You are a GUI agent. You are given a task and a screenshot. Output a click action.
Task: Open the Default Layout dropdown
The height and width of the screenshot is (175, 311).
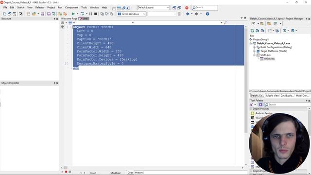168,8
